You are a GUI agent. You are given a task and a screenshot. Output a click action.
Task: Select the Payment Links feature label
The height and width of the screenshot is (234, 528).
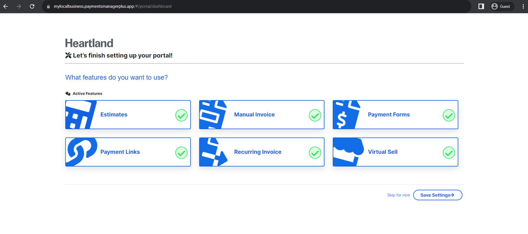coord(120,152)
